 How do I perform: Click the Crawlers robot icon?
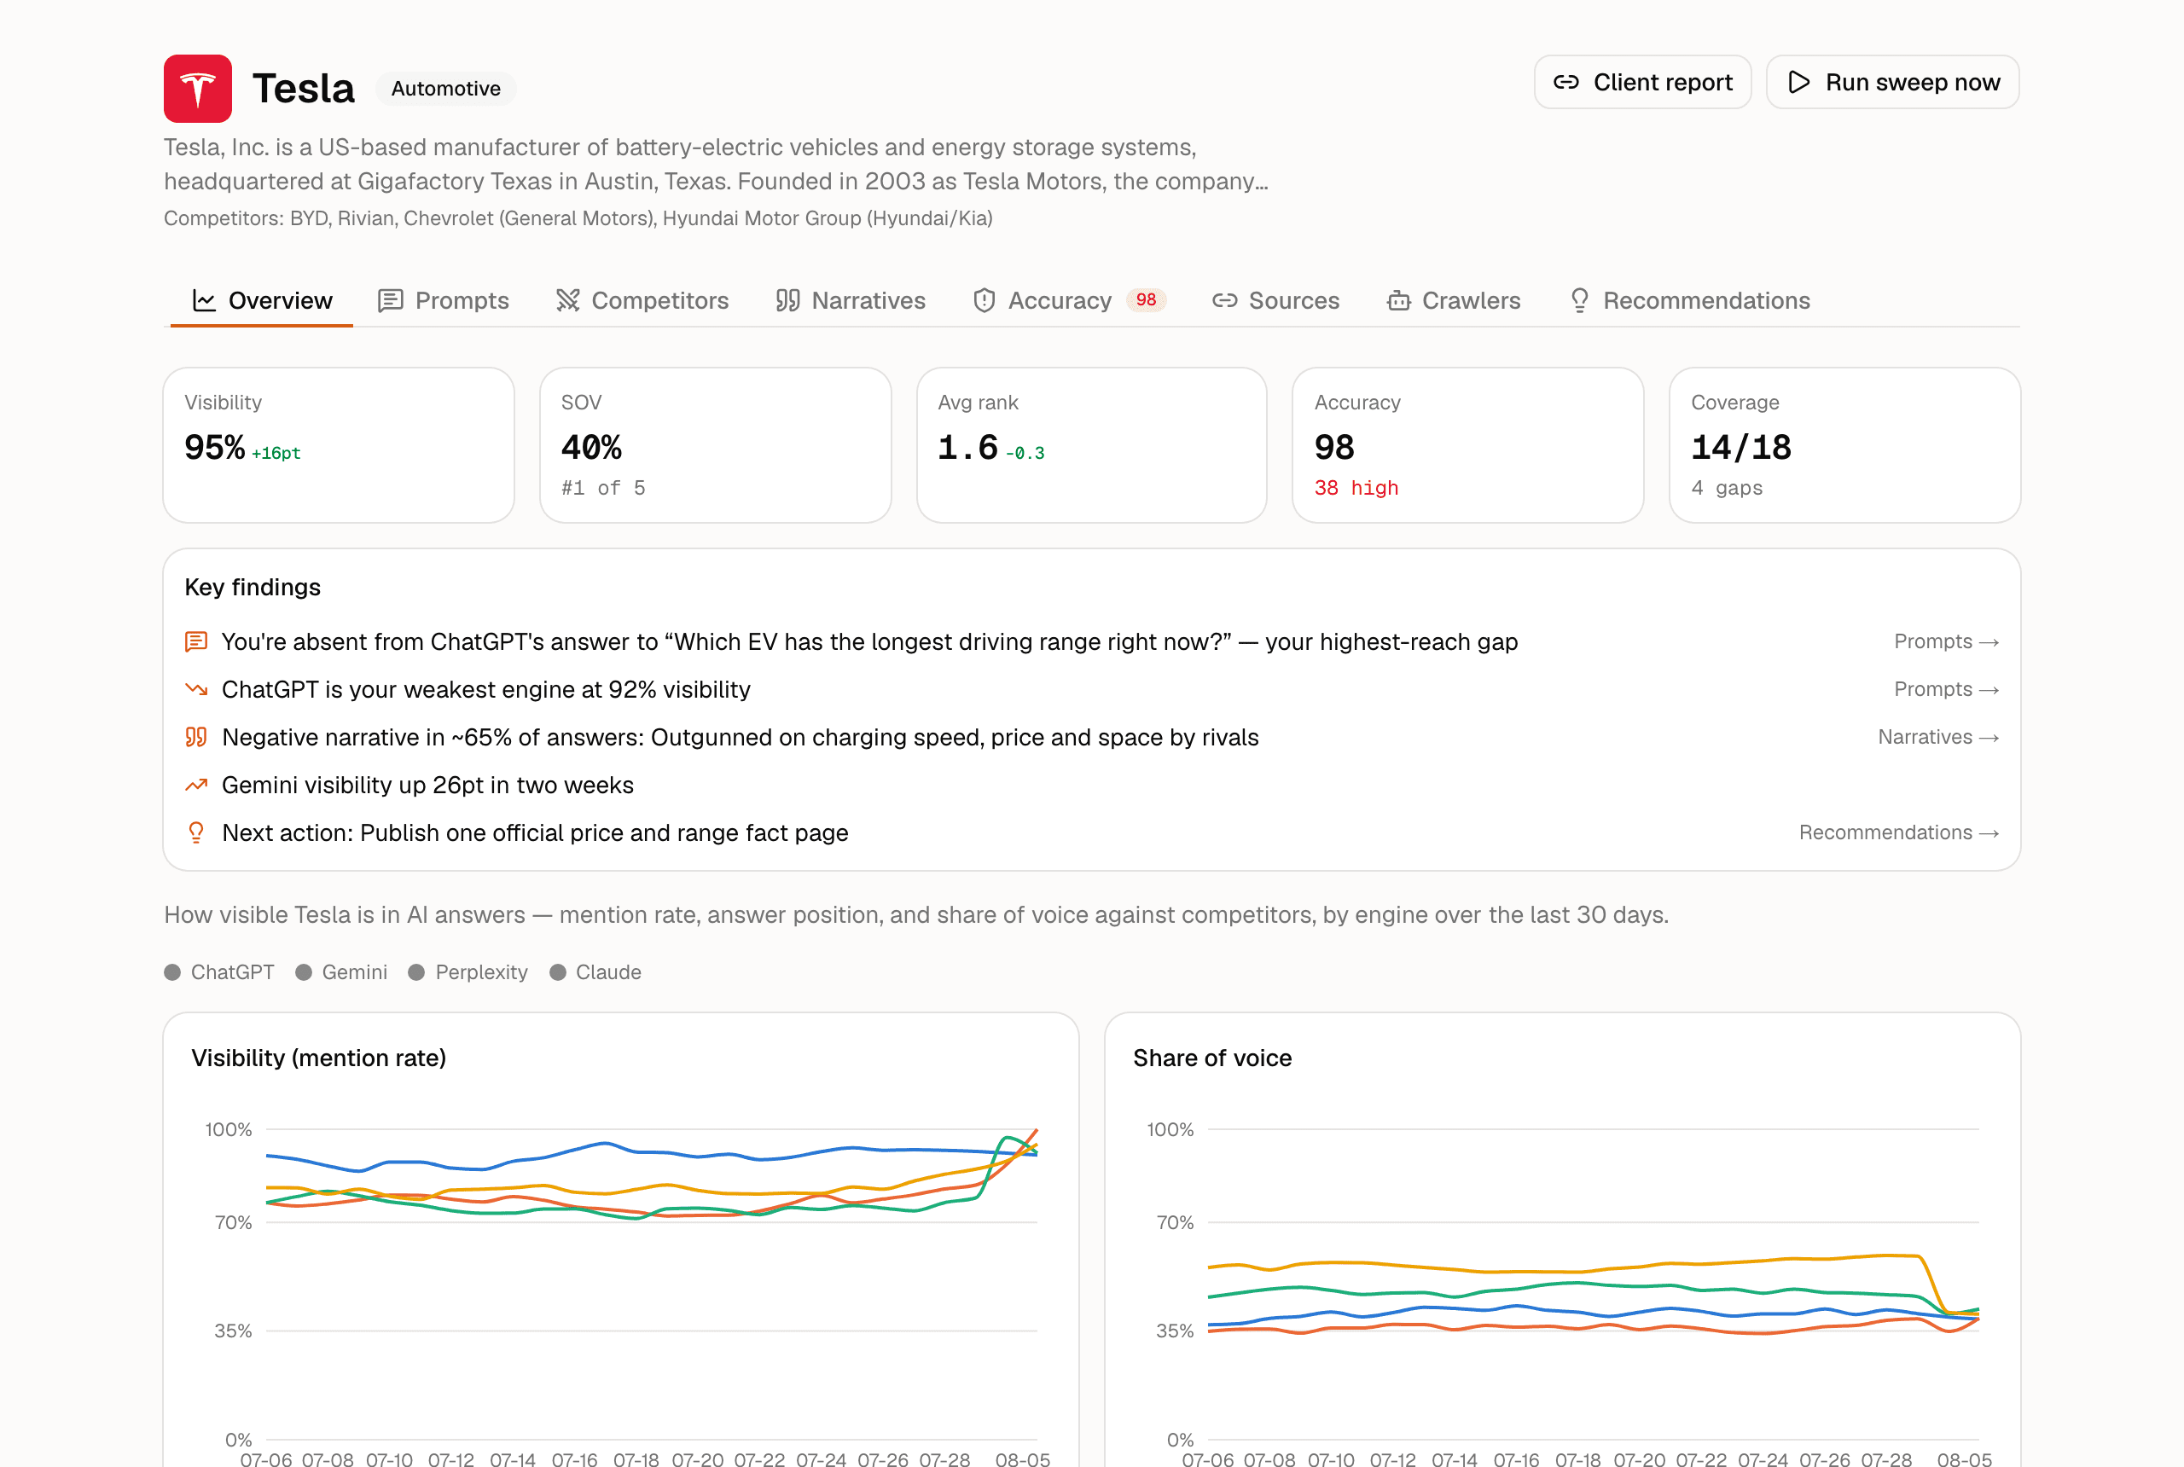1398,300
